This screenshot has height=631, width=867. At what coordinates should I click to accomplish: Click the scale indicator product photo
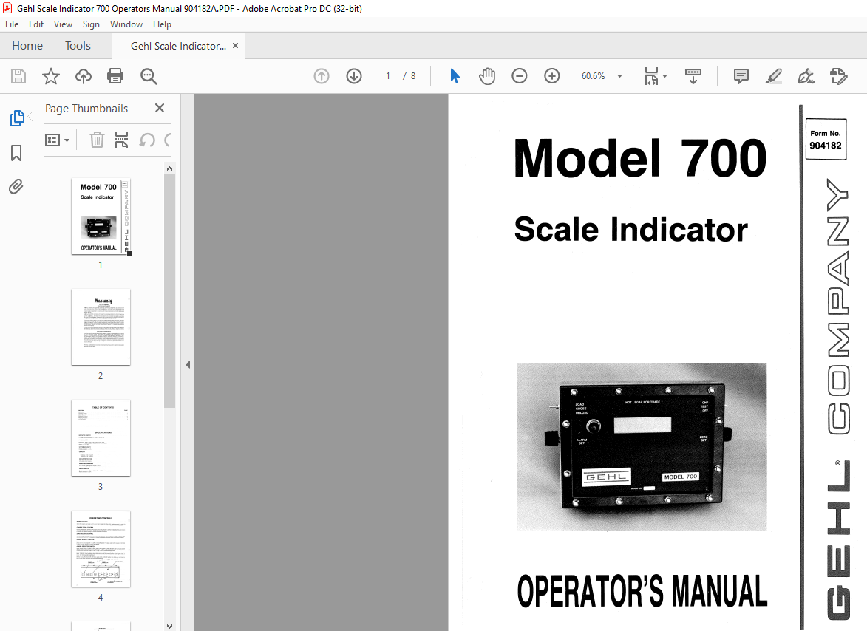point(642,446)
